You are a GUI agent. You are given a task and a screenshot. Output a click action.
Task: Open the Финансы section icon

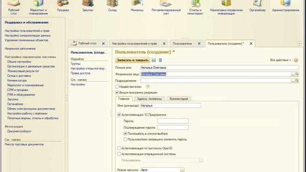137,3
